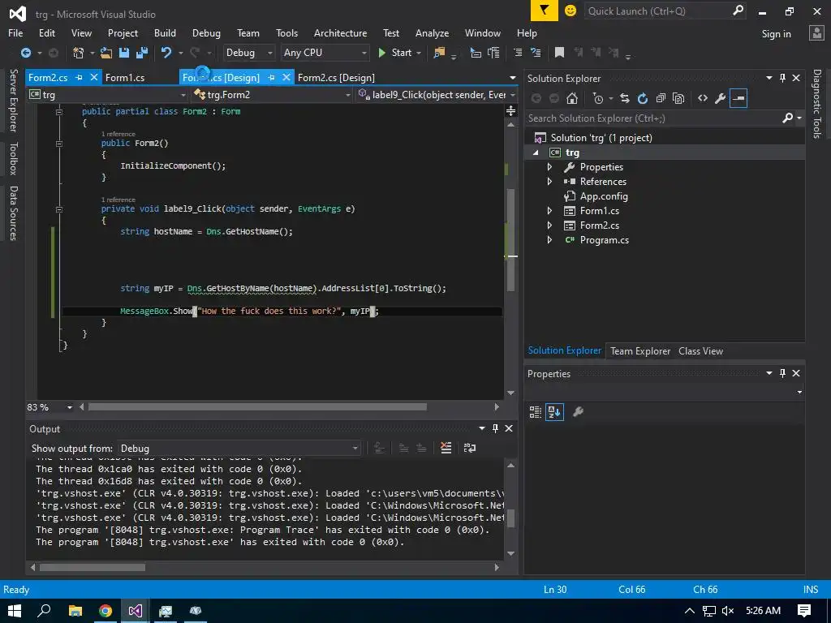Open File Explorer from the taskbar
This screenshot has width=831, height=623.
[x=75, y=611]
